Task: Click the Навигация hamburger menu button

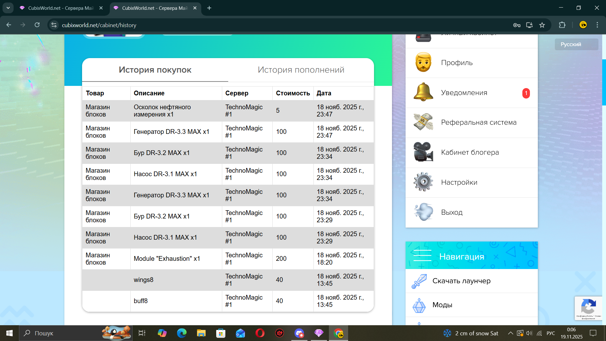Action: [x=422, y=255]
